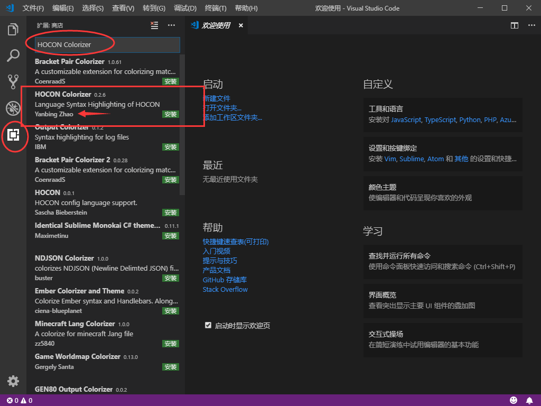Screen dimensions: 541x406
Task: Open notifications bell in status bar
Action: (x=529, y=400)
